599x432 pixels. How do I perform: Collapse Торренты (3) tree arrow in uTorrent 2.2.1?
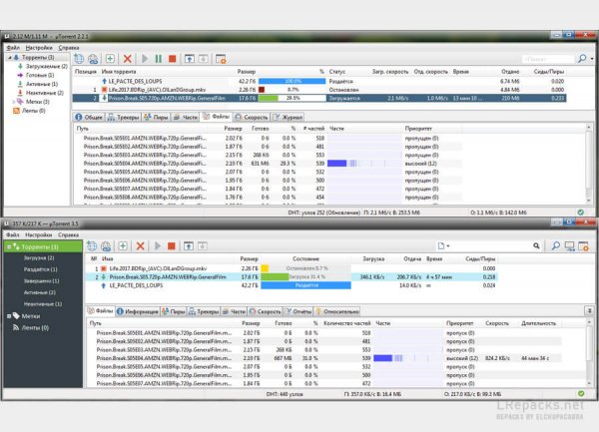coord(10,57)
